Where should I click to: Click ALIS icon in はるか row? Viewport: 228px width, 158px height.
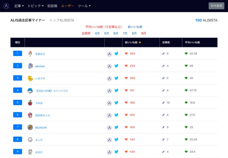pos(109,152)
